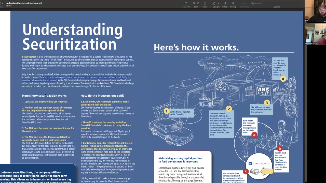The width and height of the screenshot is (326, 183).
Task: Click the Form Filling toolbar icon
Action: click(243, 3)
